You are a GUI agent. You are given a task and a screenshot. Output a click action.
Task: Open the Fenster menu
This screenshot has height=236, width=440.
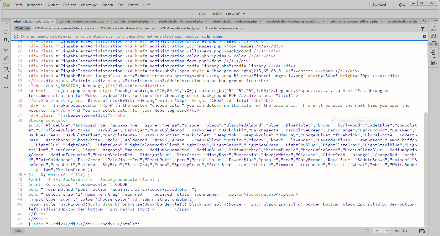(133, 5)
